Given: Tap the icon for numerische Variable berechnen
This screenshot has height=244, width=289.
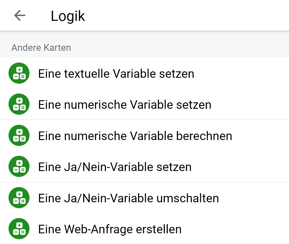Looking at the screenshot, I should [x=19, y=136].
